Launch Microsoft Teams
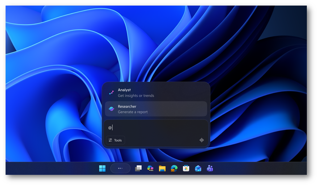Viewport: 318px width, 186px height. [210, 168]
